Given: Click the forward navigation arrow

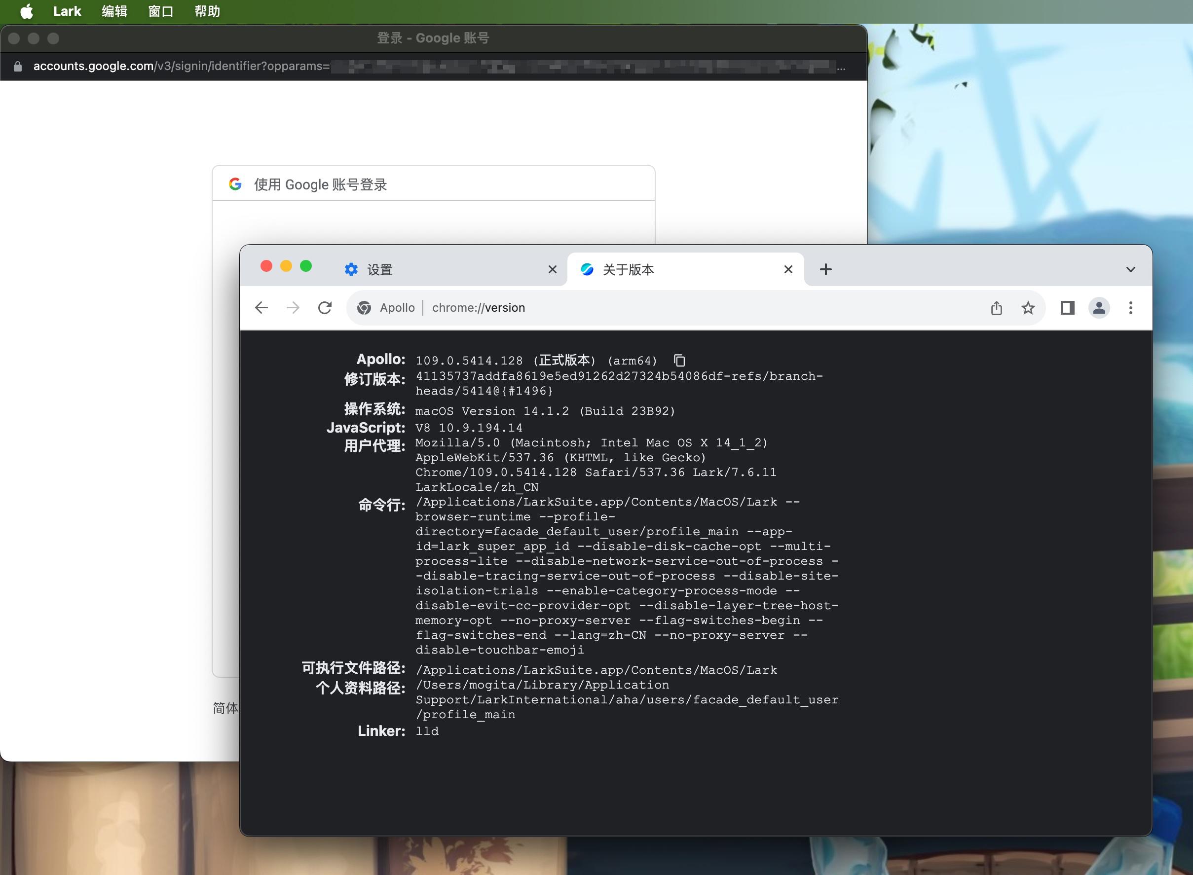Looking at the screenshot, I should pos(293,308).
